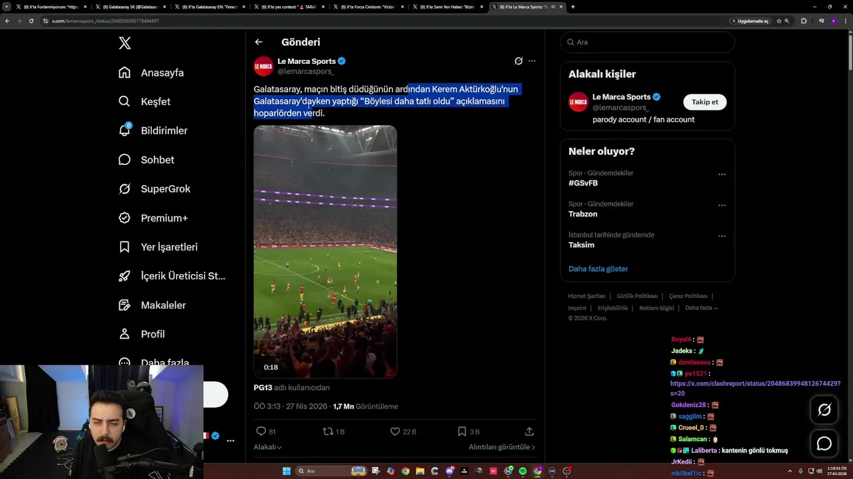Click the browser back arrow

7,21
